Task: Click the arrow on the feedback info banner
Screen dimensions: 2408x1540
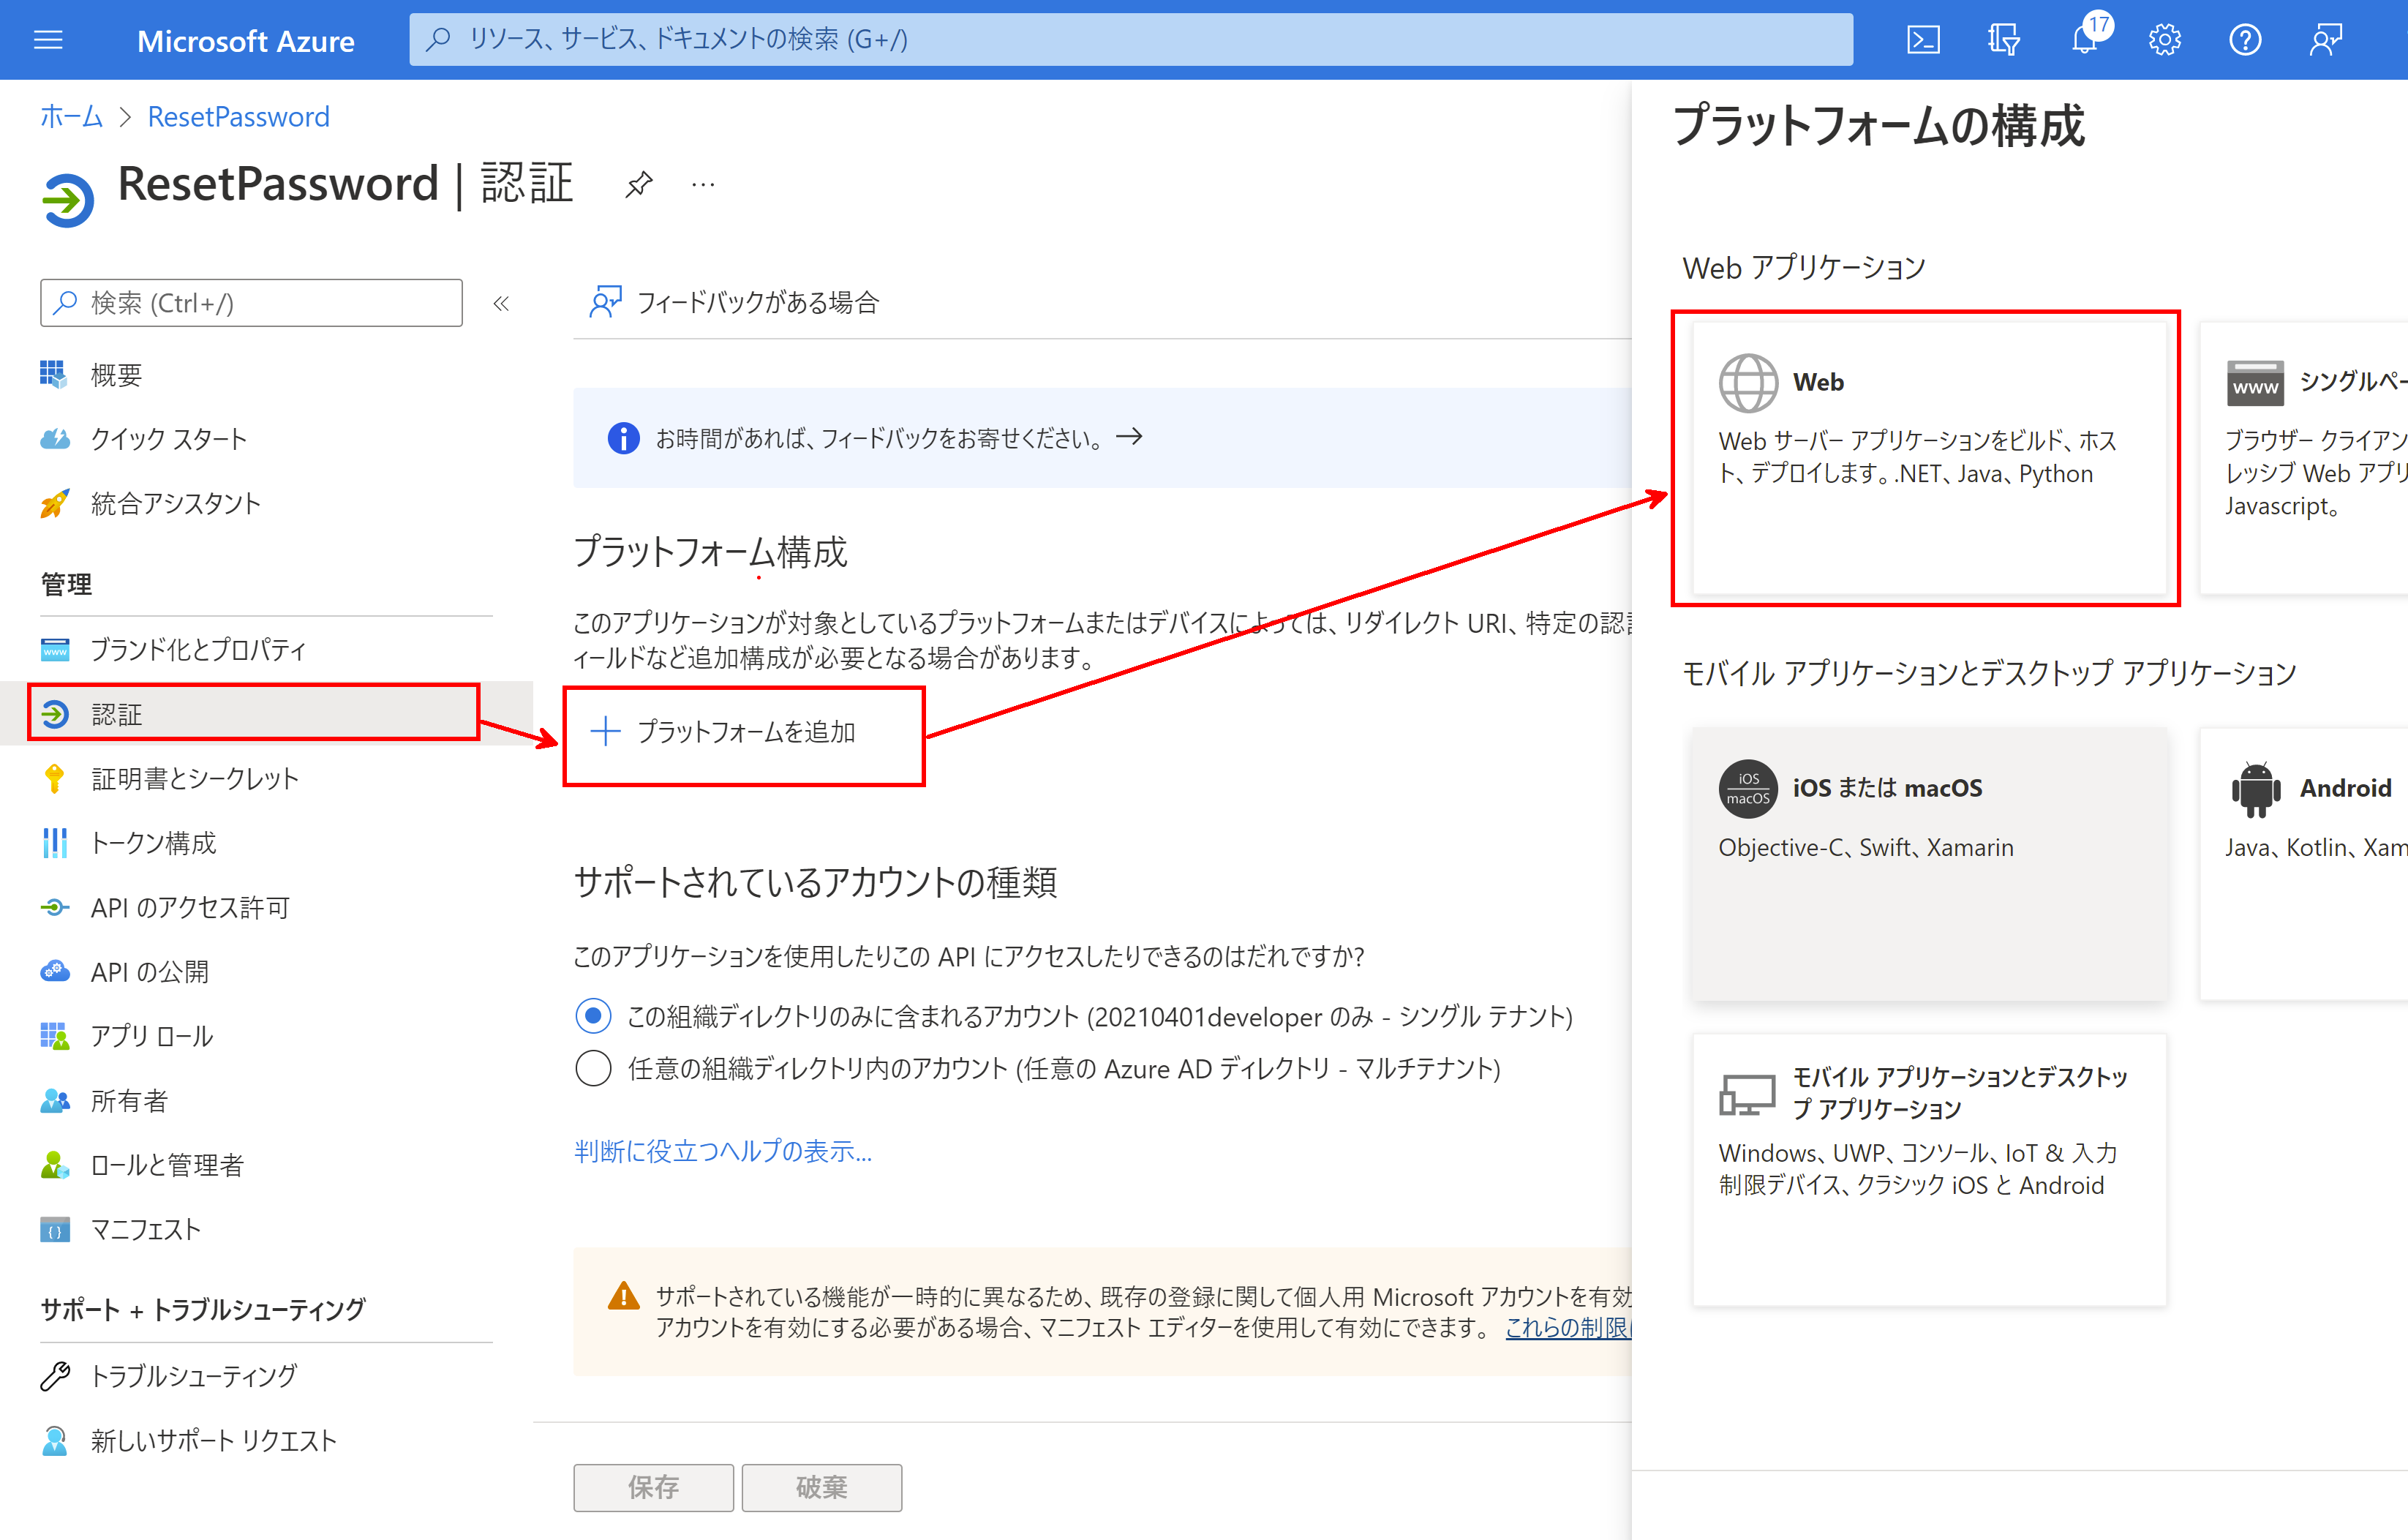Action: coord(1129,437)
